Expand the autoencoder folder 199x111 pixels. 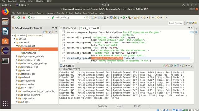click(x=17, y=84)
